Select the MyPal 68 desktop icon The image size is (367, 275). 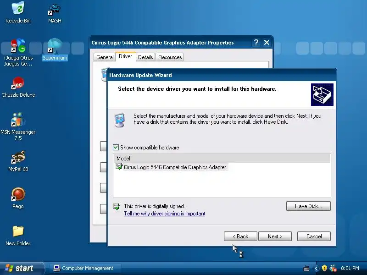pos(18,161)
